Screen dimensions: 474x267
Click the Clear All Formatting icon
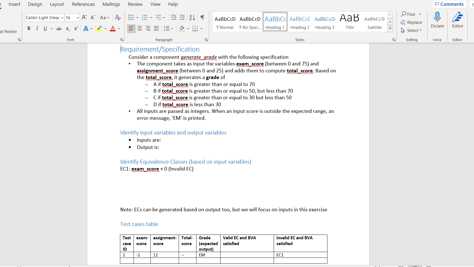pyautogui.click(x=118, y=17)
